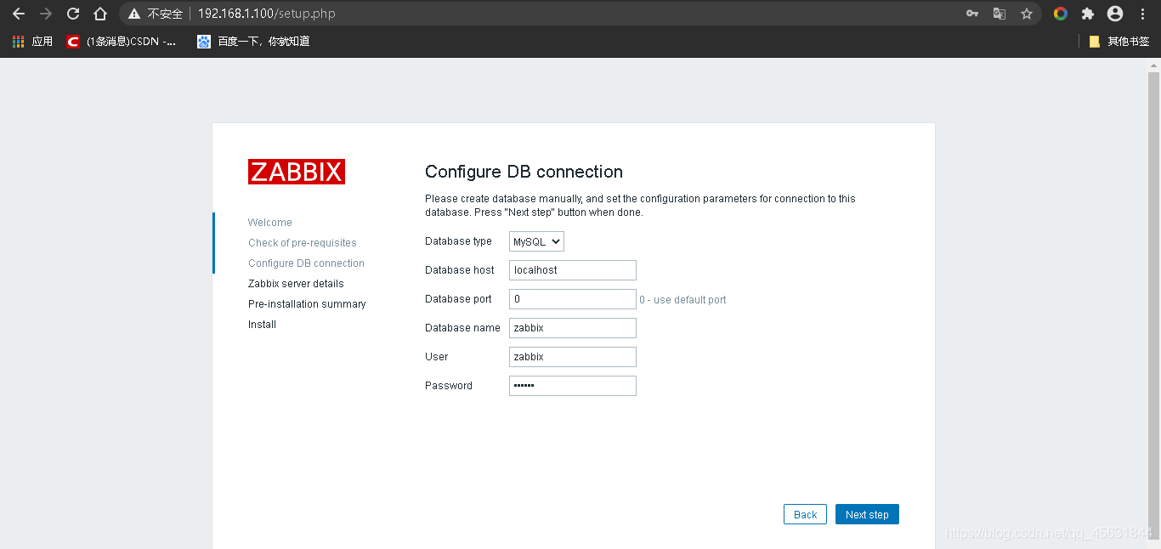Open saved password key icon
The height and width of the screenshot is (549, 1161).
(x=972, y=14)
